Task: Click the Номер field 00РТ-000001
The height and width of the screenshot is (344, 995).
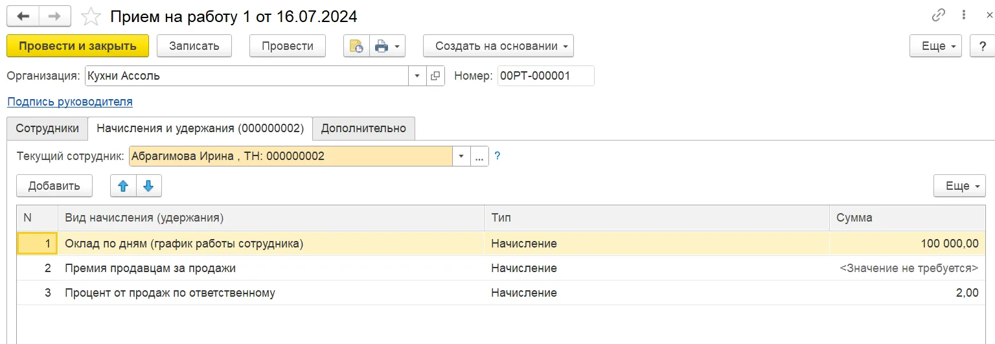Action: pyautogui.click(x=545, y=76)
